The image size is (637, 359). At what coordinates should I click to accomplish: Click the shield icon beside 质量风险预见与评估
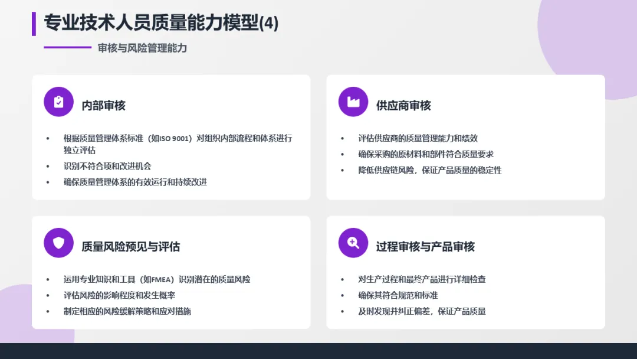[x=58, y=243]
